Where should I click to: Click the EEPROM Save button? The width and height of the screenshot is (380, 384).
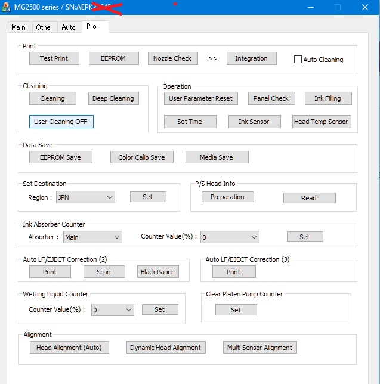coord(60,157)
